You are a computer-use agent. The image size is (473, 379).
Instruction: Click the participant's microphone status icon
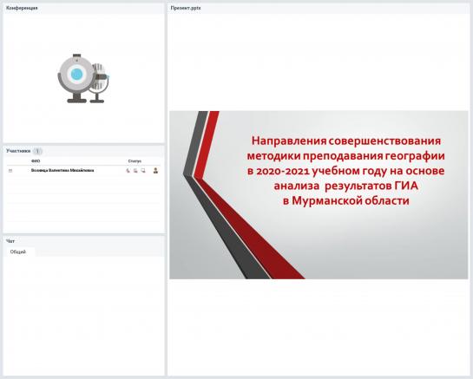coord(128,171)
